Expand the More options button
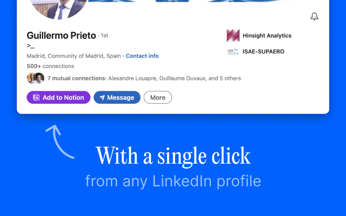Screen dimensions: 346x216 pyautogui.click(x=158, y=98)
